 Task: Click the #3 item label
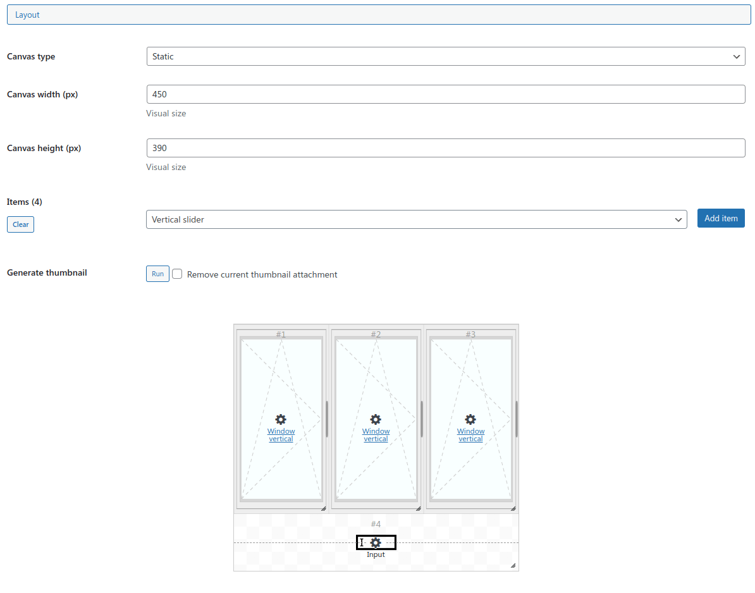(x=470, y=334)
